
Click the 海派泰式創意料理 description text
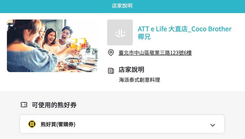pyautogui.click(x=139, y=80)
